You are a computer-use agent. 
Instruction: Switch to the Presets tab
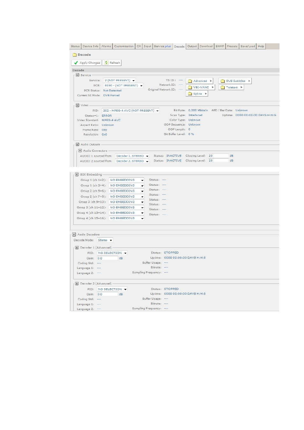(232, 46)
